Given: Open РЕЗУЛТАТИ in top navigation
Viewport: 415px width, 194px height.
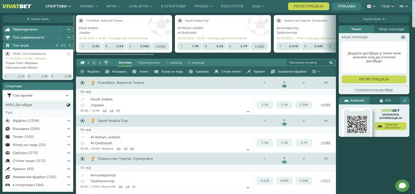Looking at the screenshot, I should point(232,6).
